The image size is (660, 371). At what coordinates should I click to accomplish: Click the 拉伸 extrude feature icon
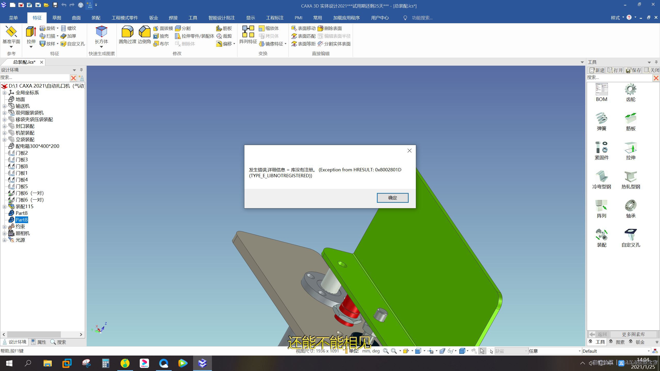tap(31, 32)
